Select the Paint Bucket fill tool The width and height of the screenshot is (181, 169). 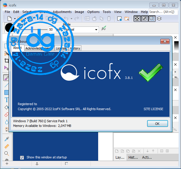6,107
